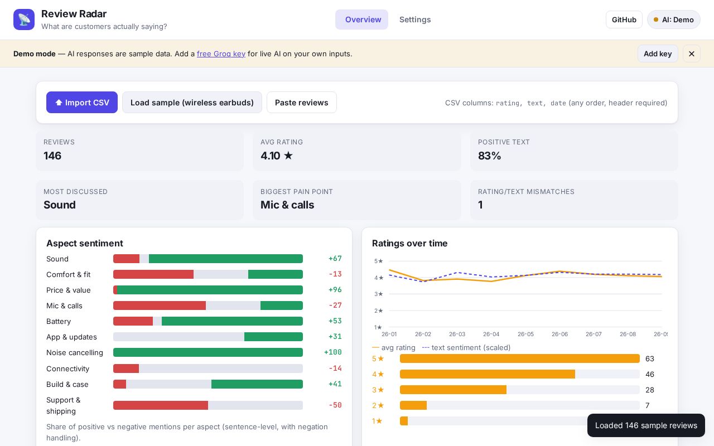Click the Support & shipping sentiment bar
The height and width of the screenshot is (446, 714).
pyautogui.click(x=208, y=405)
